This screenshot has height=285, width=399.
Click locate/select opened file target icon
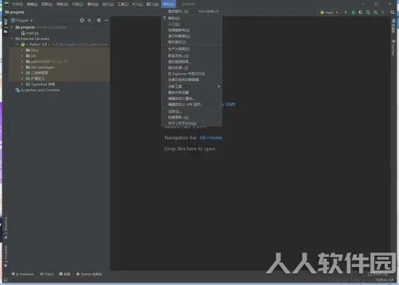point(82,21)
